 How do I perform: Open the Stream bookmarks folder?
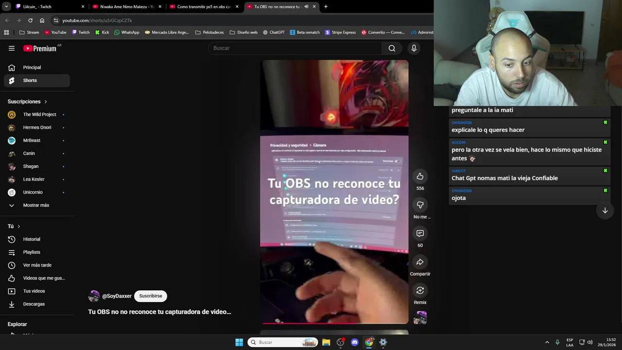pos(29,33)
